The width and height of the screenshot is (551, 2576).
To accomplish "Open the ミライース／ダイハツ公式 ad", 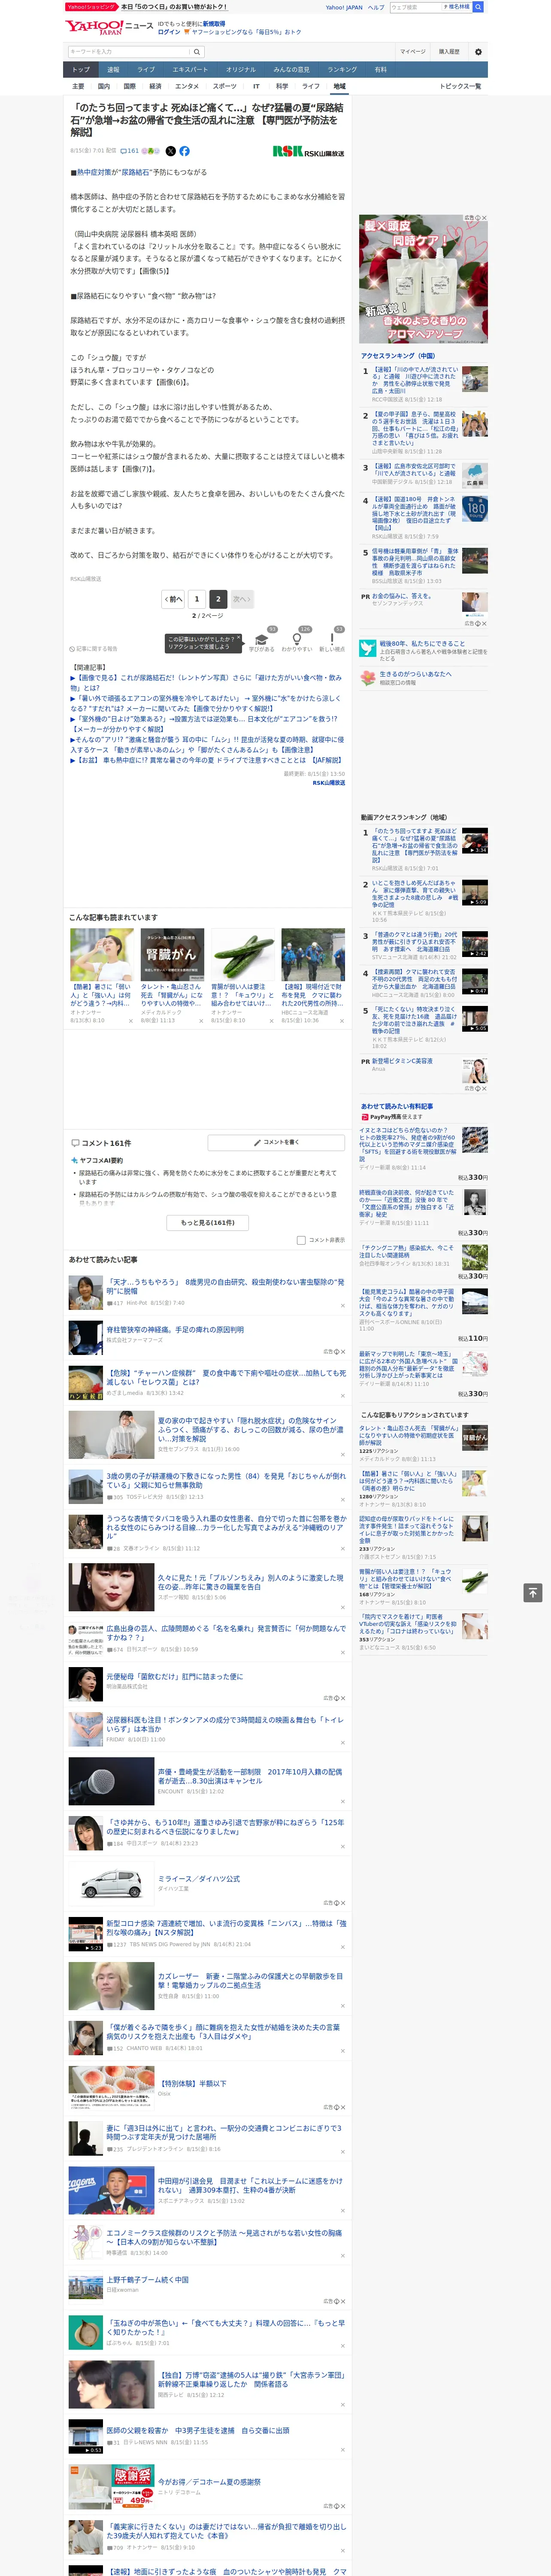I will tap(199, 1879).
